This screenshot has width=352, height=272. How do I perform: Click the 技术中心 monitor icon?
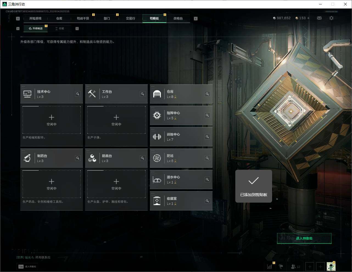pyautogui.click(x=27, y=94)
